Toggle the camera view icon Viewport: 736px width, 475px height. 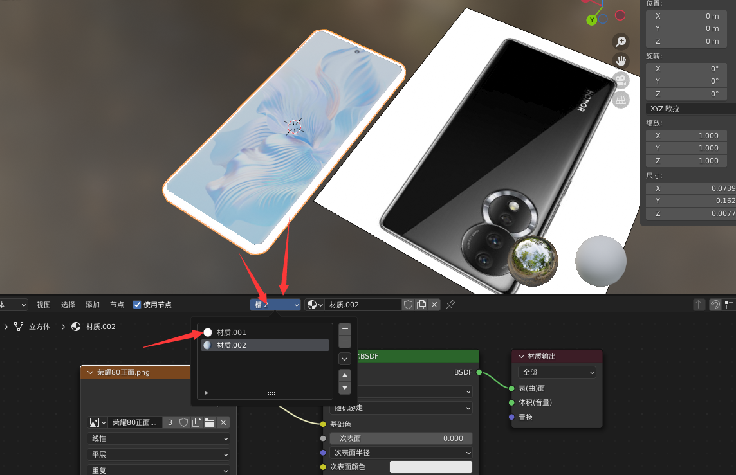click(x=621, y=80)
